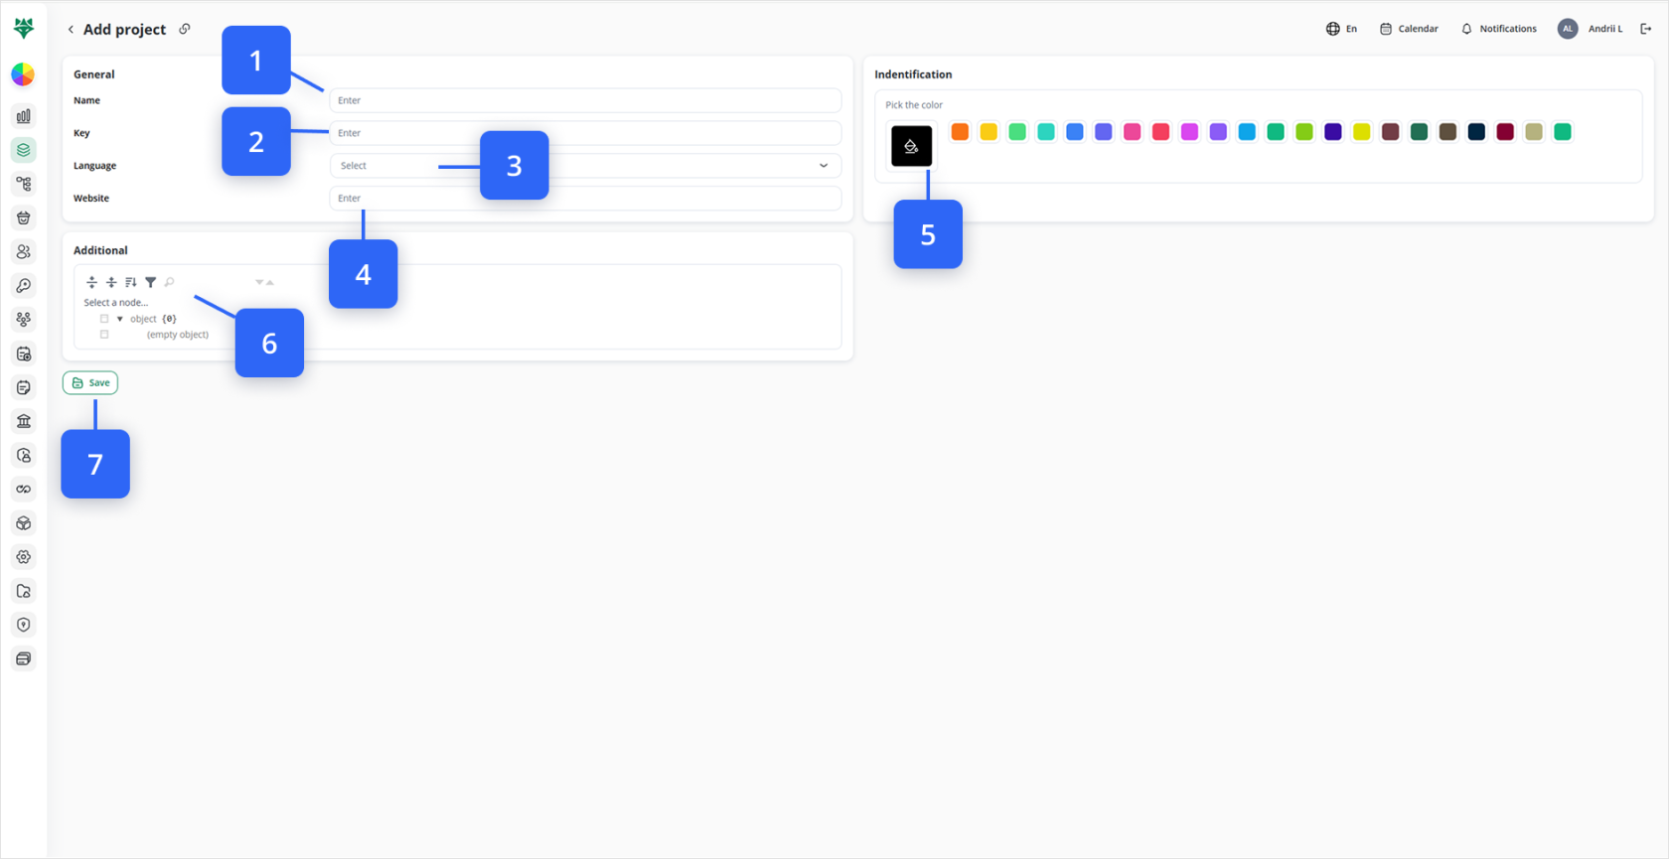1669x859 pixels.
Task: Click the Key input field
Action: 585,133
